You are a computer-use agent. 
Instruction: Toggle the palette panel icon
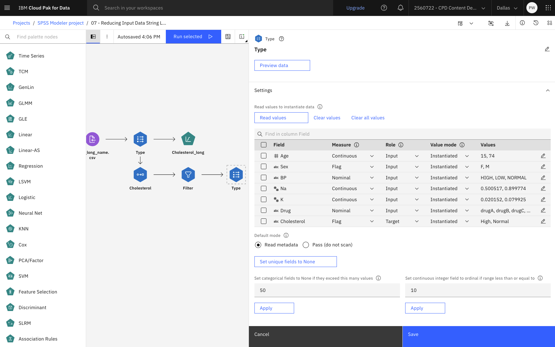pyautogui.click(x=93, y=37)
